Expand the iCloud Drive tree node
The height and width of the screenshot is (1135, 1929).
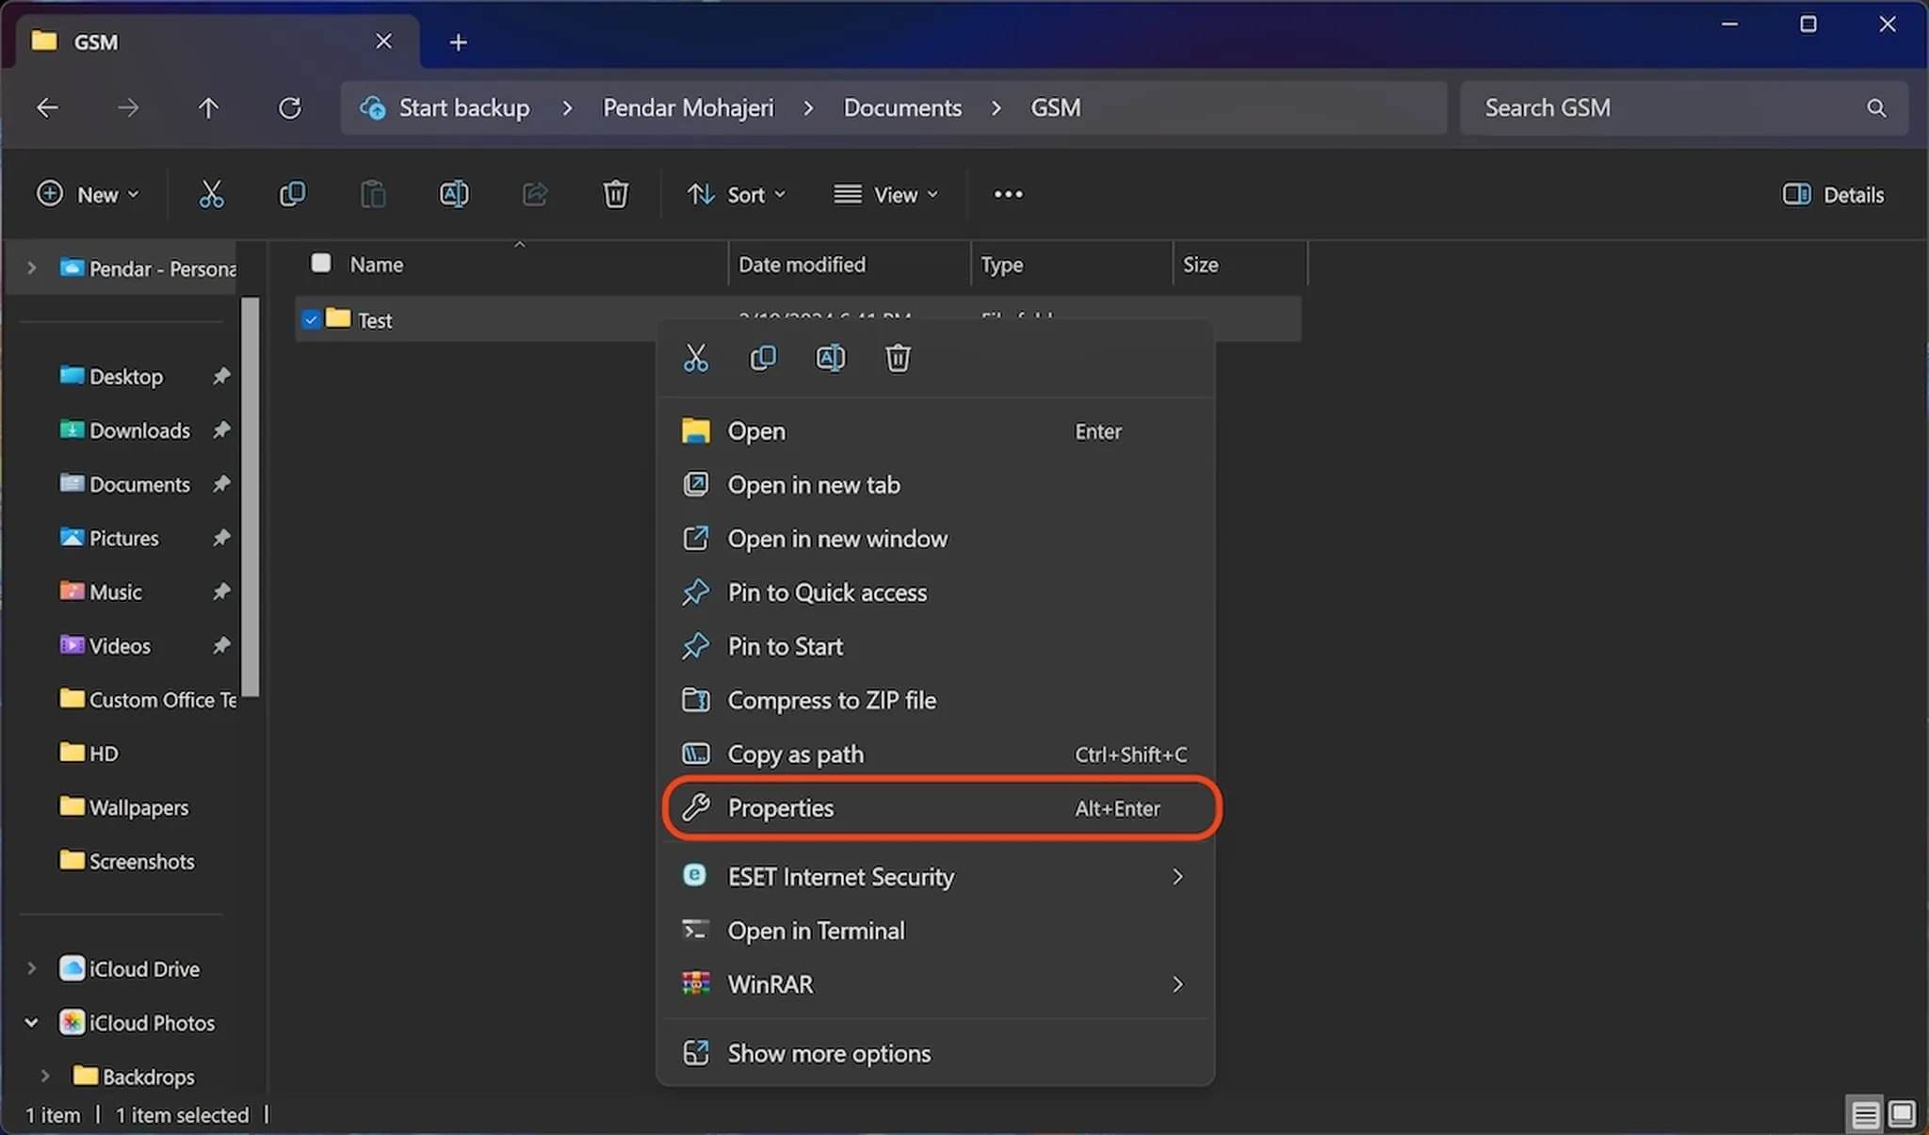(31, 968)
